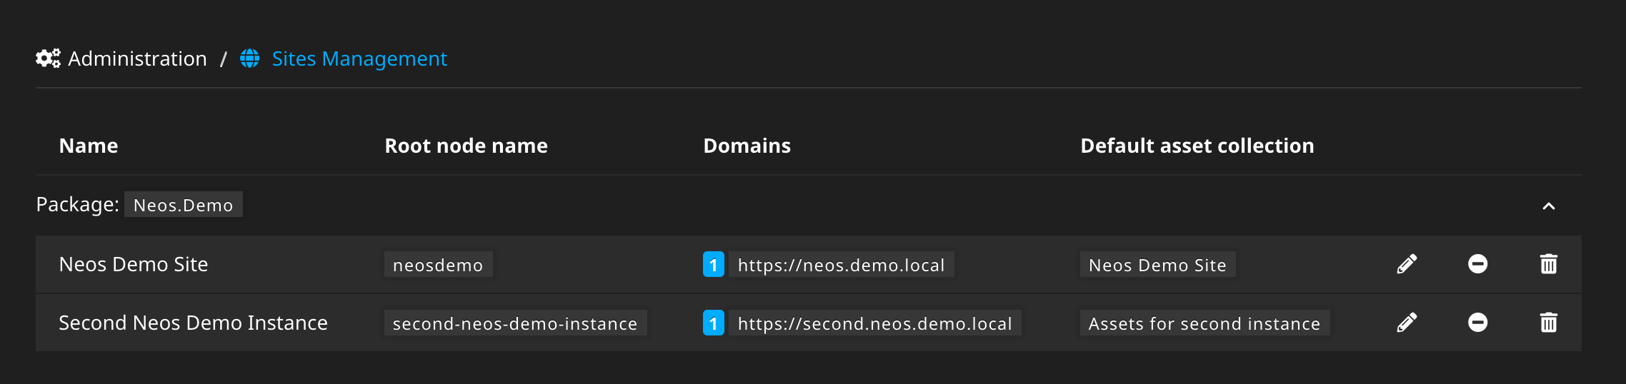The image size is (1626, 384).
Task: Click domain count badge for second.neos.demo.local
Action: (714, 323)
